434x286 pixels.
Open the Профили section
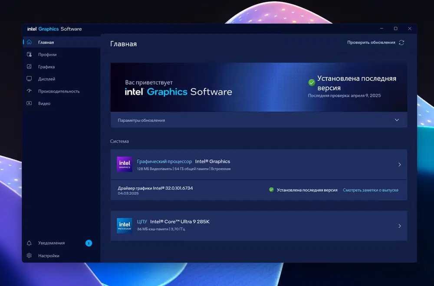point(62,54)
